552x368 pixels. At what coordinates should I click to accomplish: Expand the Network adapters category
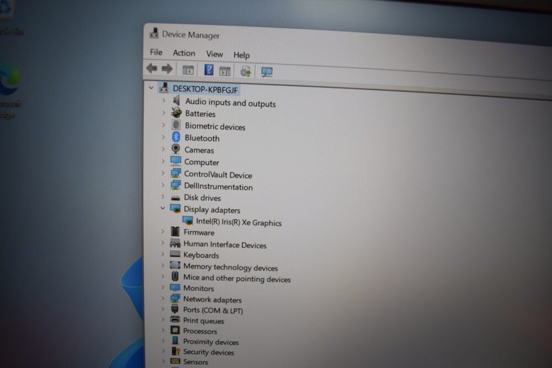coord(163,298)
